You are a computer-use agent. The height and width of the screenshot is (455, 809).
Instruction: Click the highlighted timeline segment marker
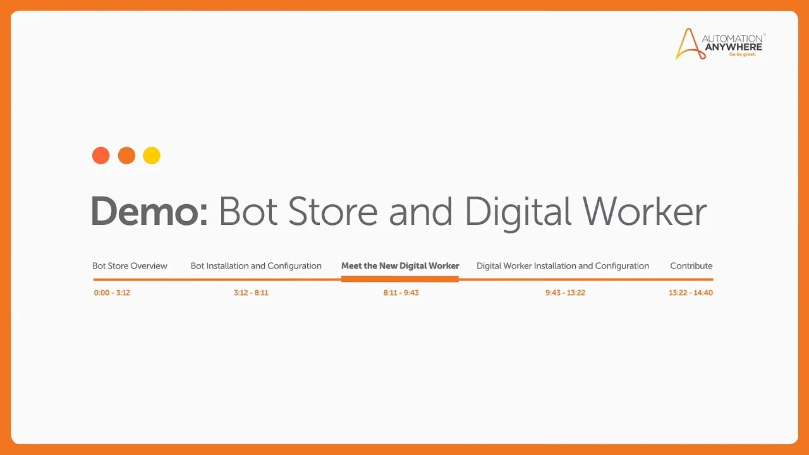(x=400, y=279)
